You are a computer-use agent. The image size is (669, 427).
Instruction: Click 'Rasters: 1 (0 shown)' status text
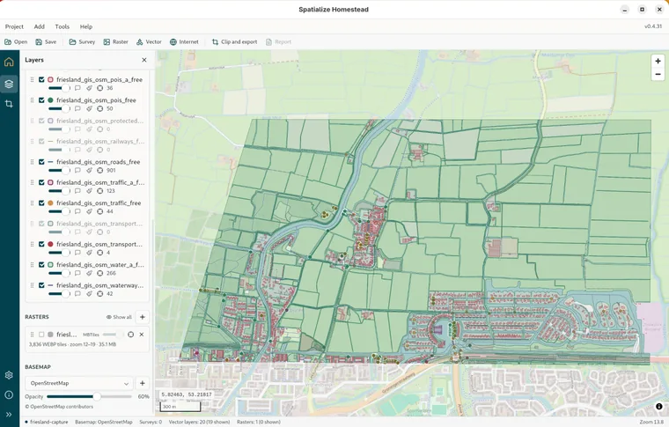259,422
